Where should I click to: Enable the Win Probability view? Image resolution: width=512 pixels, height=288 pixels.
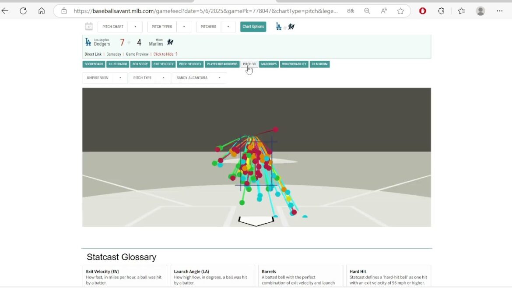pyautogui.click(x=294, y=64)
